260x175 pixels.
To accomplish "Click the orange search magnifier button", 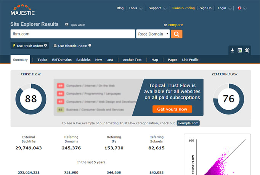I will 177,34.
